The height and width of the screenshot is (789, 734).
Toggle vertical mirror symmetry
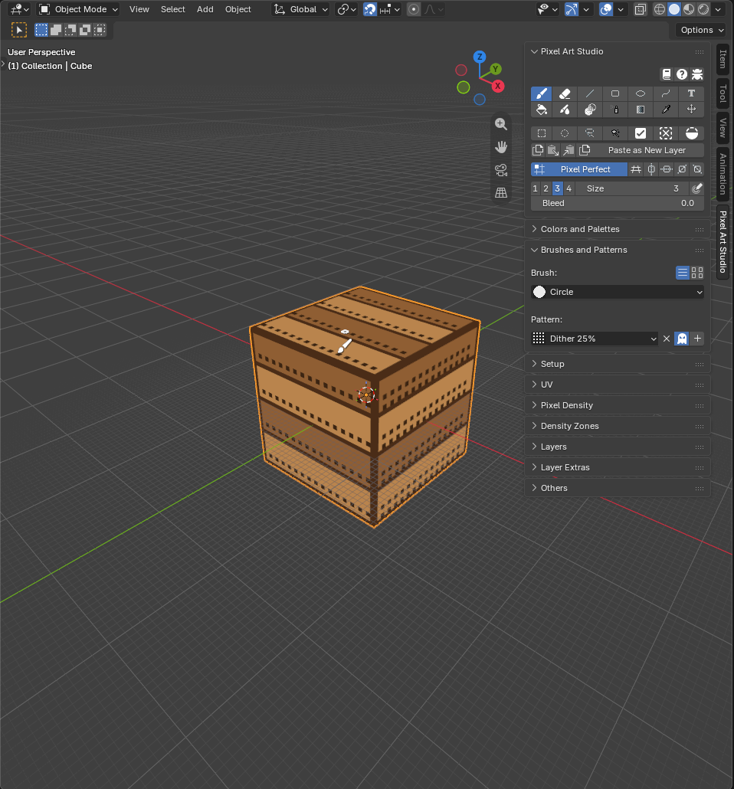651,169
